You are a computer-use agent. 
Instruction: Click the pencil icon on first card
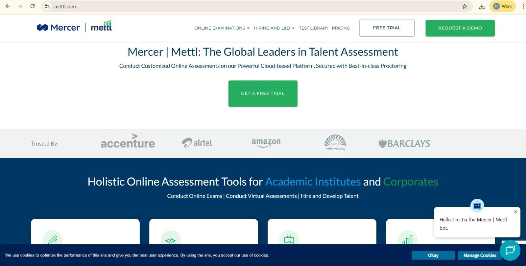[52, 239]
